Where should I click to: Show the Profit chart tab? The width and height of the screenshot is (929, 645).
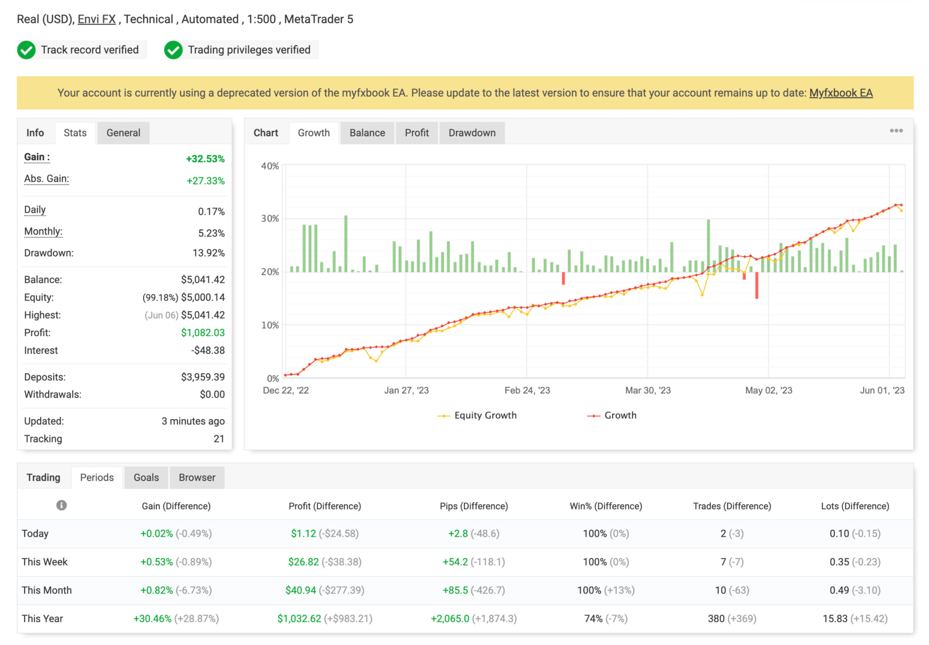pos(416,133)
